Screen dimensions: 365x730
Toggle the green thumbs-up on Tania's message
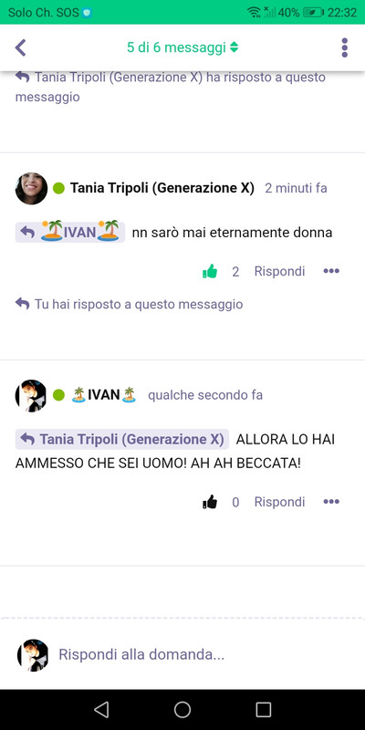coord(210,271)
